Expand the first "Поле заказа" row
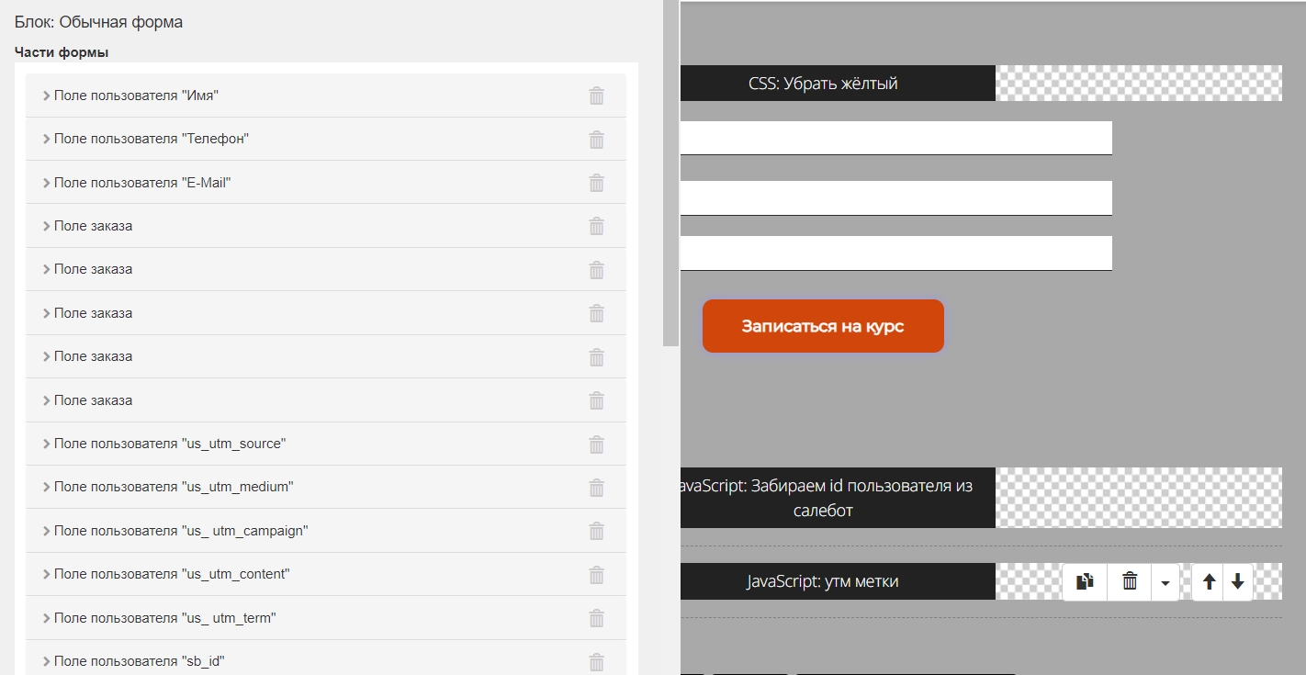The image size is (1306, 675). (93, 226)
